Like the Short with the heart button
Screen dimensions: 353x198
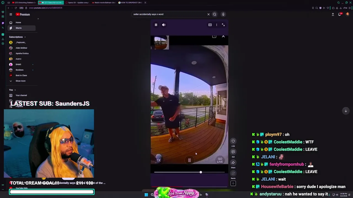(233, 141)
